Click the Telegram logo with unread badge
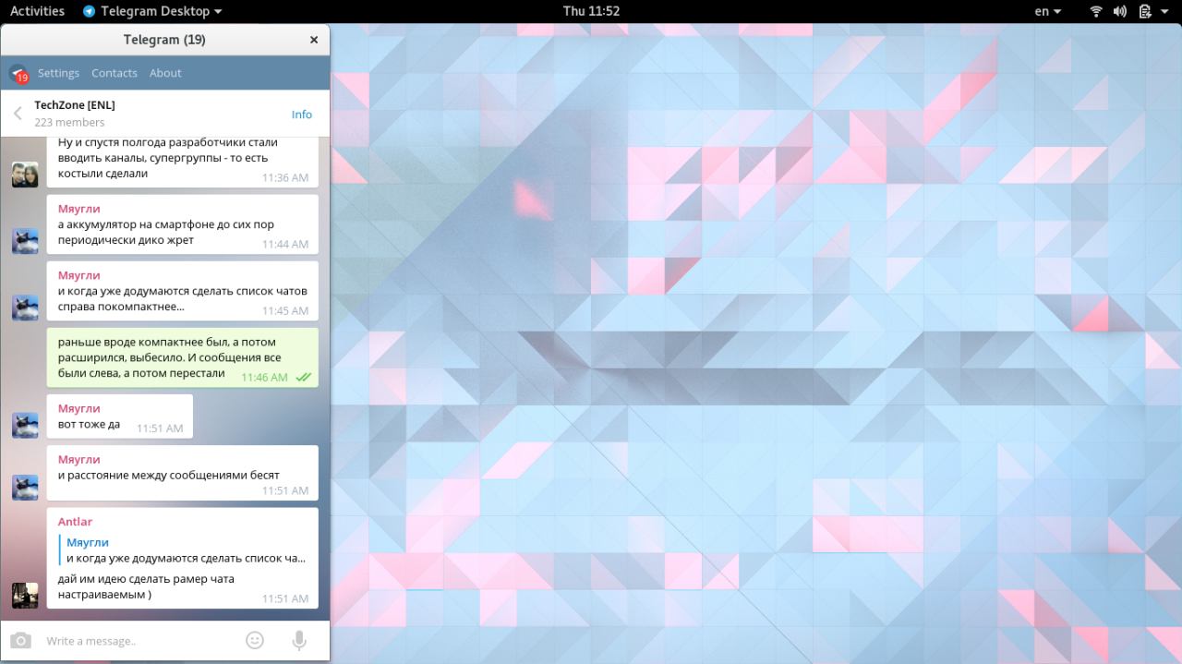Screen dimensions: 1182x664 18,74
